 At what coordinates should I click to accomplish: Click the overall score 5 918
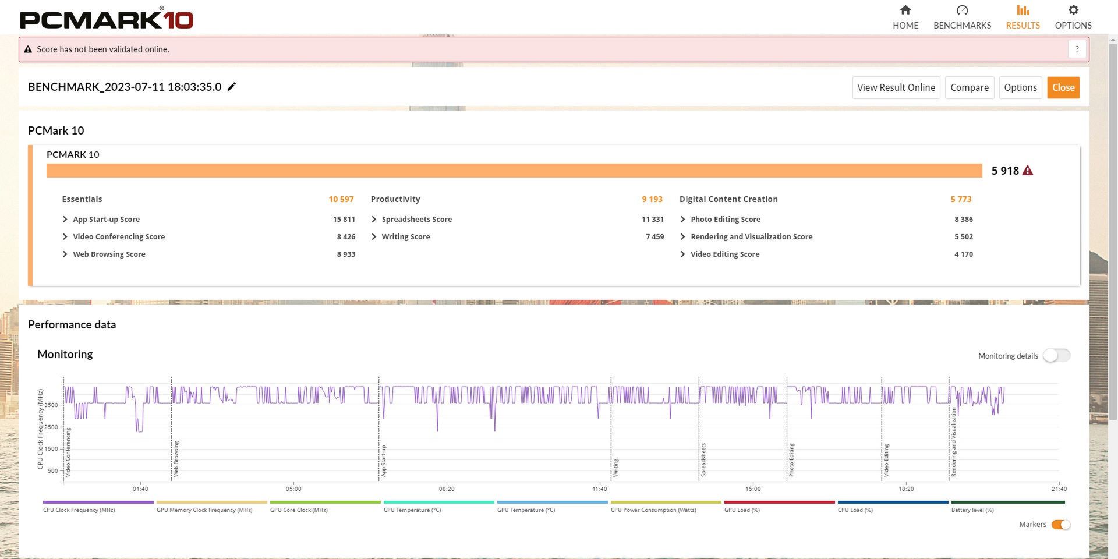tap(1005, 171)
